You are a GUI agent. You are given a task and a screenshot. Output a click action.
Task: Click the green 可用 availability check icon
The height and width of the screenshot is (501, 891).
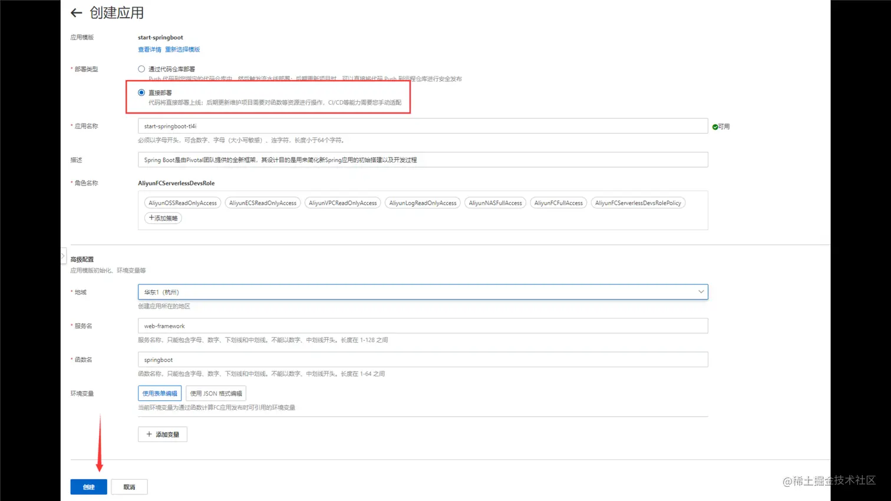(715, 127)
